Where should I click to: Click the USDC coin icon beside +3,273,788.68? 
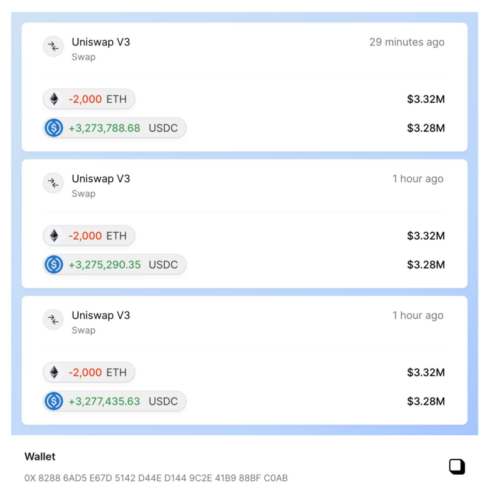click(x=54, y=128)
